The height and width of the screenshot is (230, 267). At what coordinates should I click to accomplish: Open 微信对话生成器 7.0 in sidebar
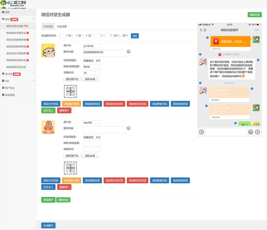[x=18, y=26]
